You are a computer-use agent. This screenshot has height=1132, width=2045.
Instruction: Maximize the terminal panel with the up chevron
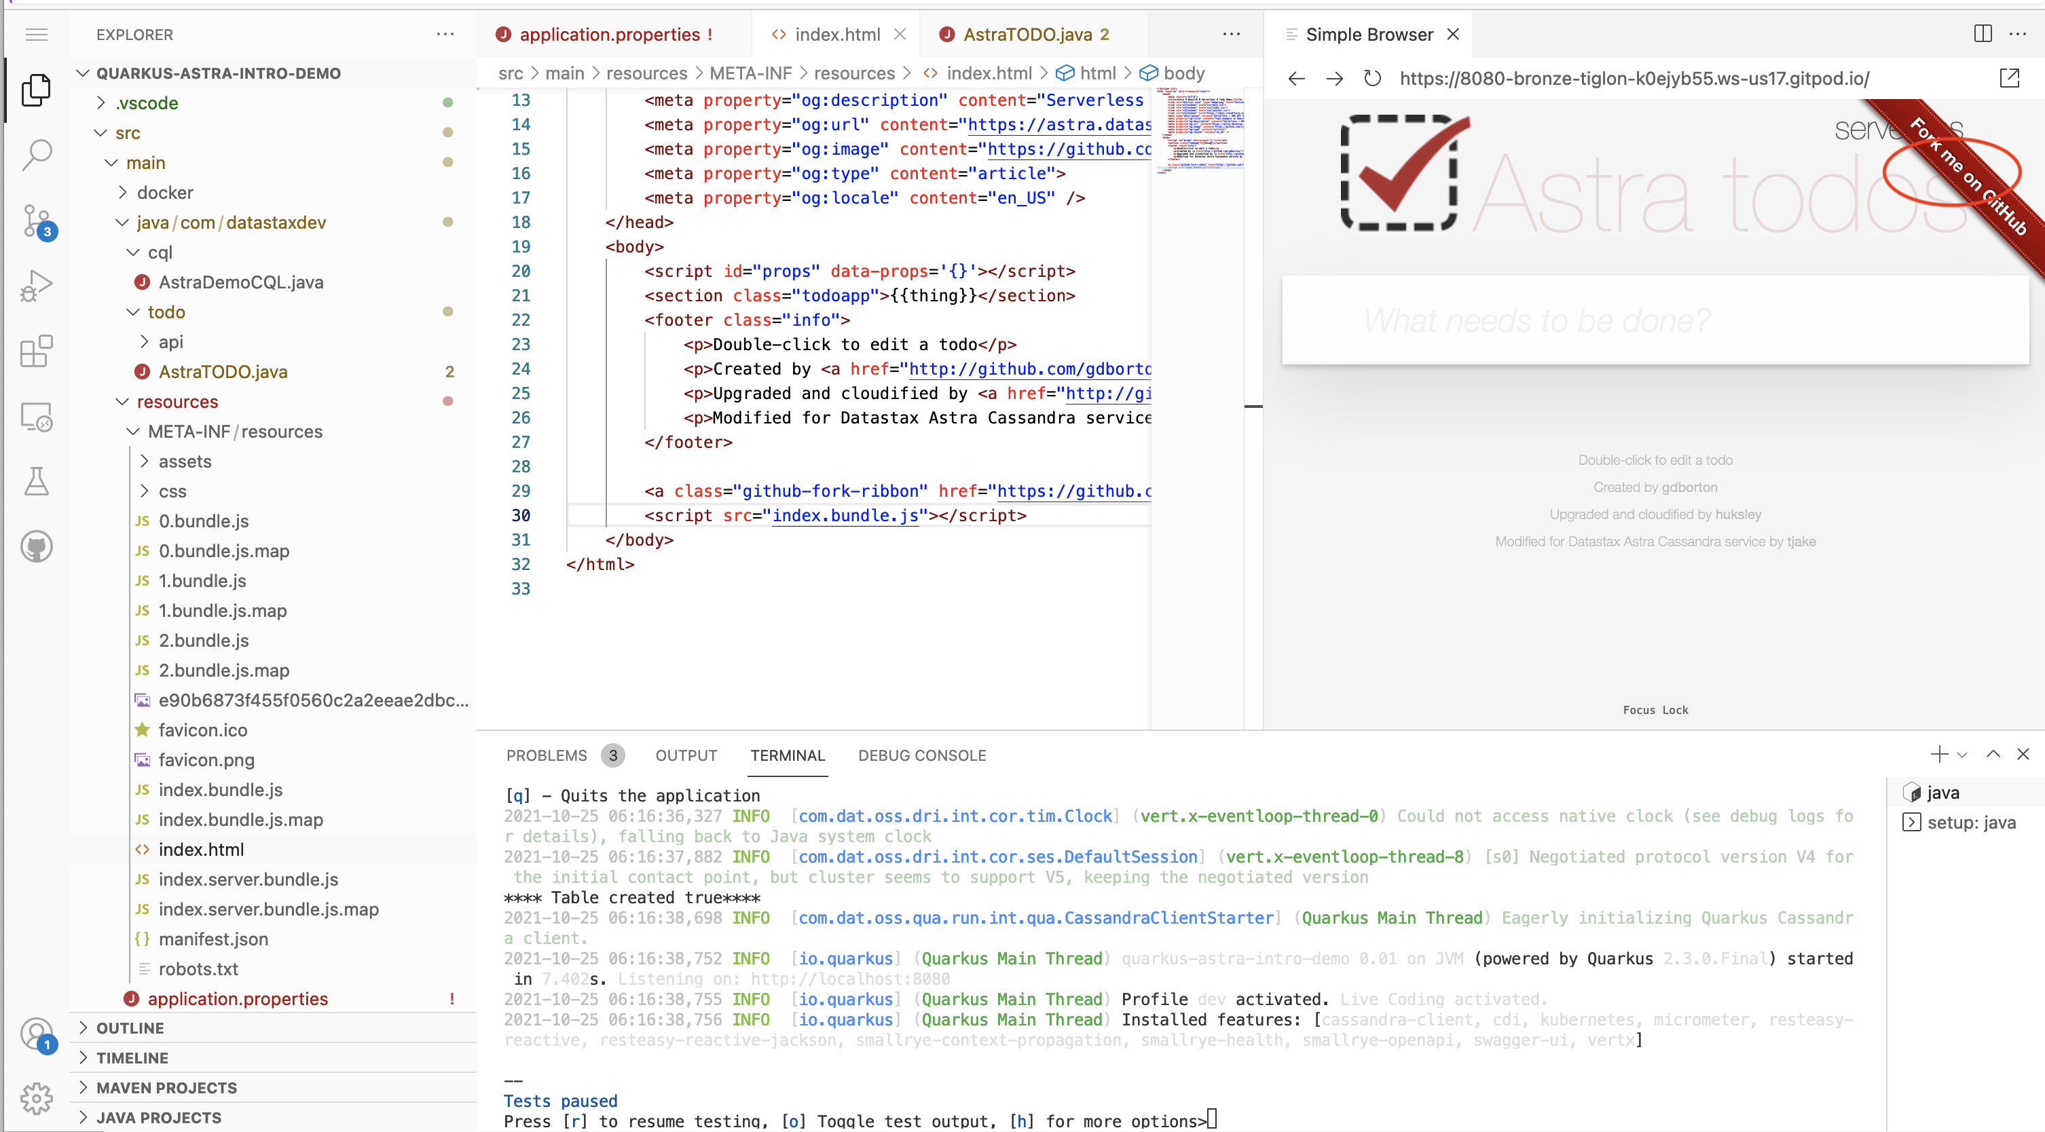point(1993,755)
